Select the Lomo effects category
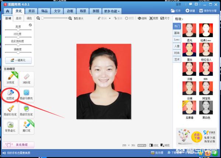The image size is (221, 158). pos(177,39)
